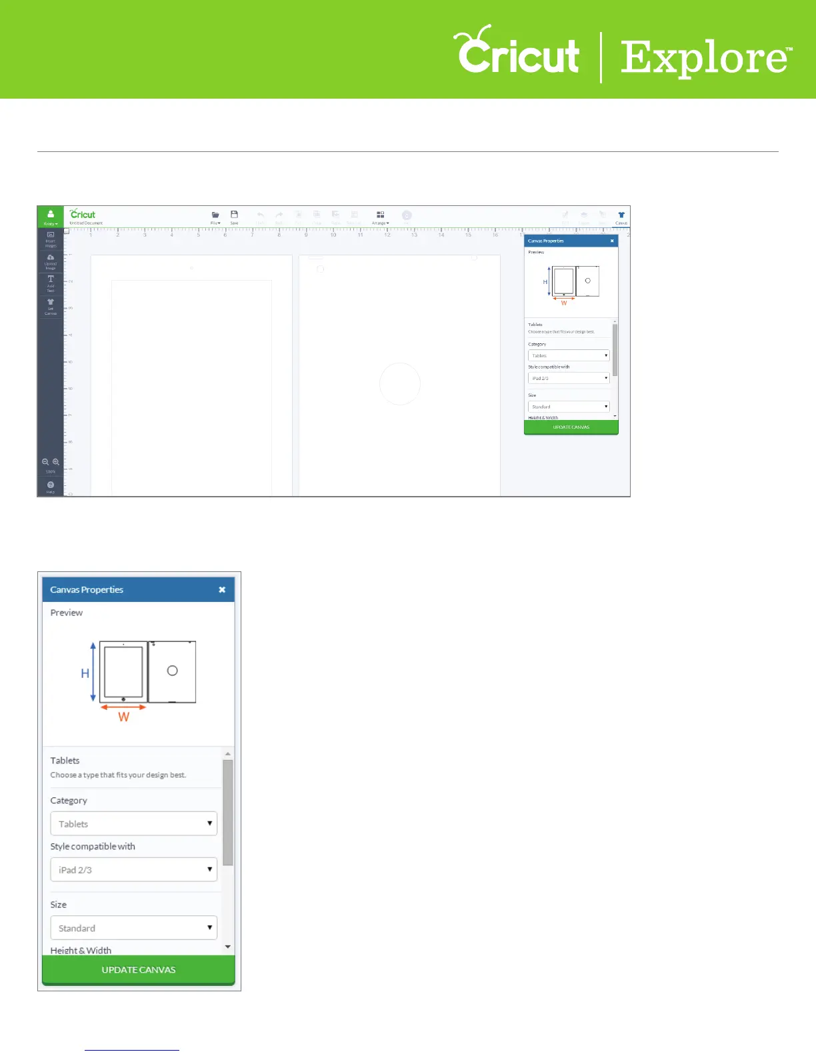Open the File folder menu
Viewport: 816px width, 1056px height.
pyautogui.click(x=215, y=217)
